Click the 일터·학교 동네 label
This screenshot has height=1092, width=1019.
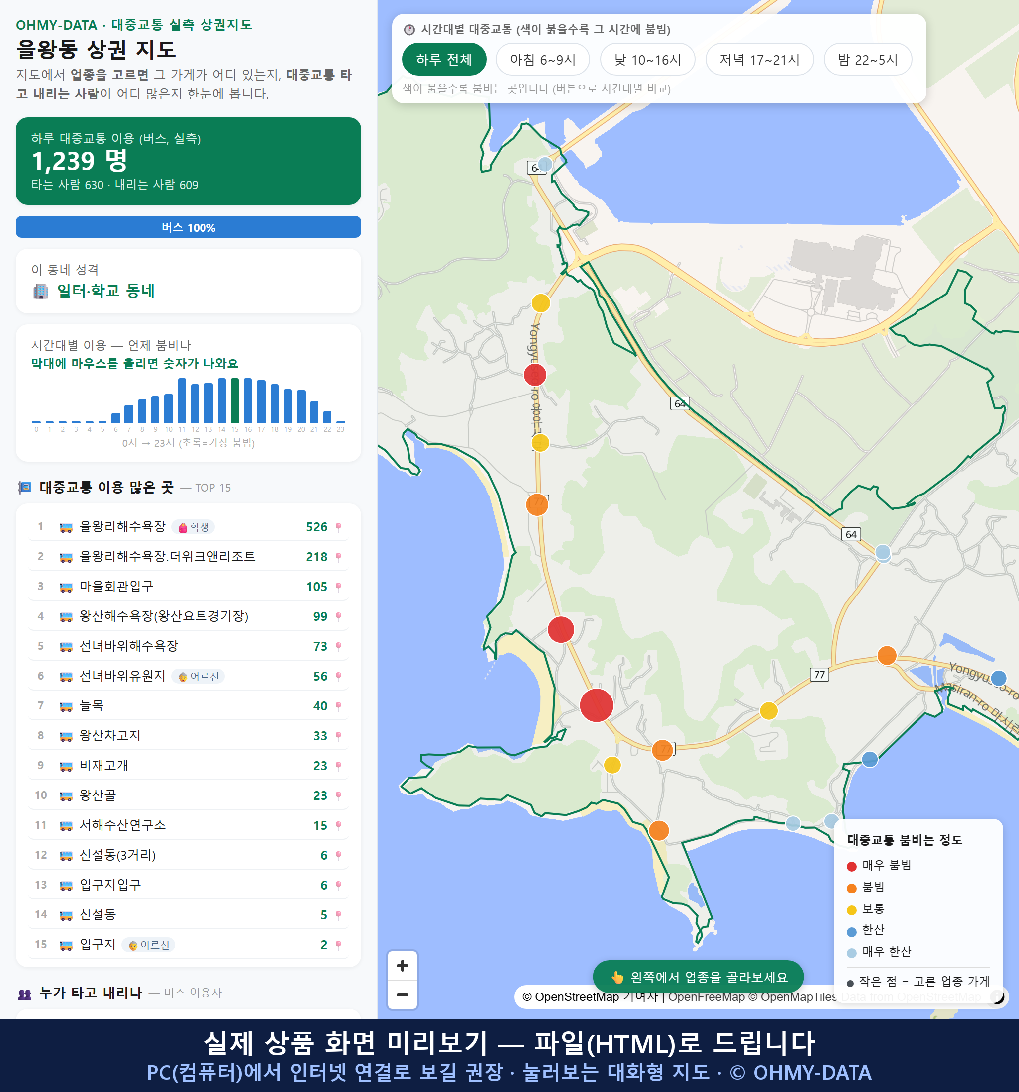point(106,291)
